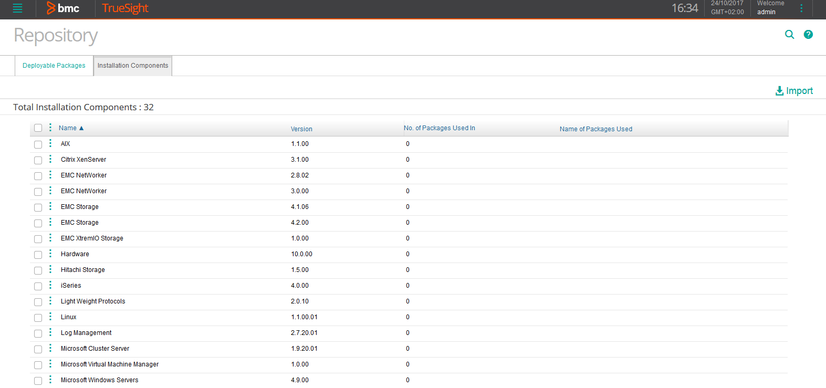Viewport: 826px width, 388px height.
Task: Click the Import button
Action: click(794, 91)
